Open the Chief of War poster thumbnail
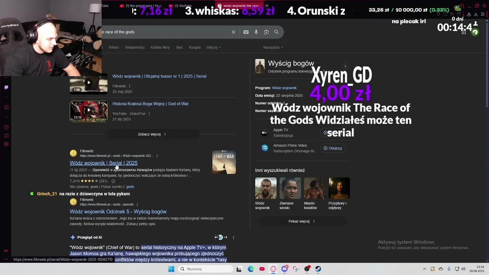Viewport: 489px width, 275px height. tap(224, 162)
